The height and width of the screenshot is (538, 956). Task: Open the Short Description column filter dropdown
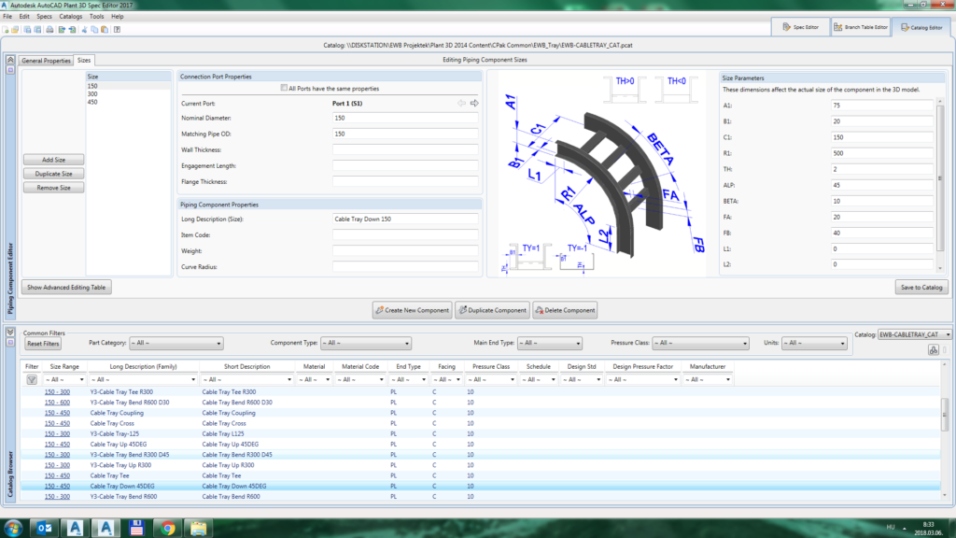246,379
